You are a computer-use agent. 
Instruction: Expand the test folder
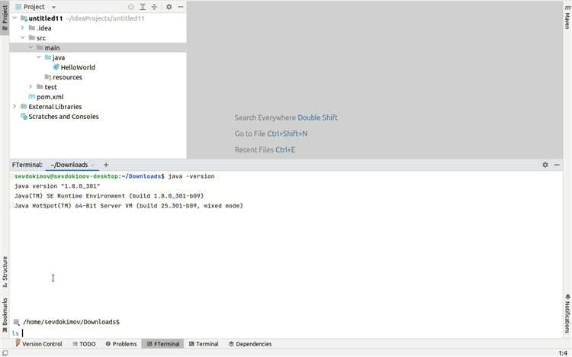(x=31, y=87)
